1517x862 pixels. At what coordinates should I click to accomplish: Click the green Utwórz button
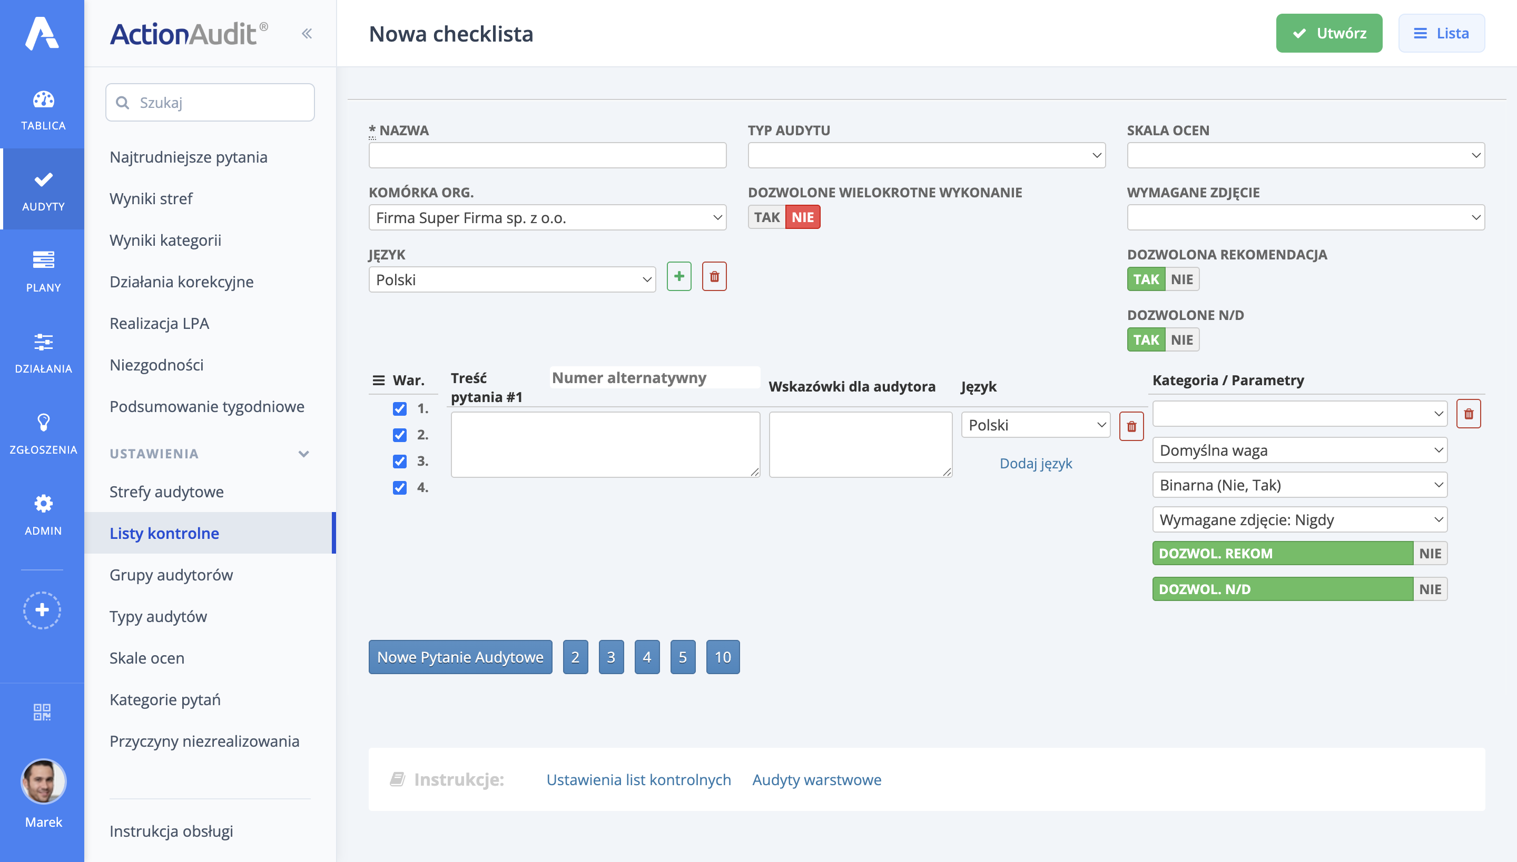tap(1328, 33)
